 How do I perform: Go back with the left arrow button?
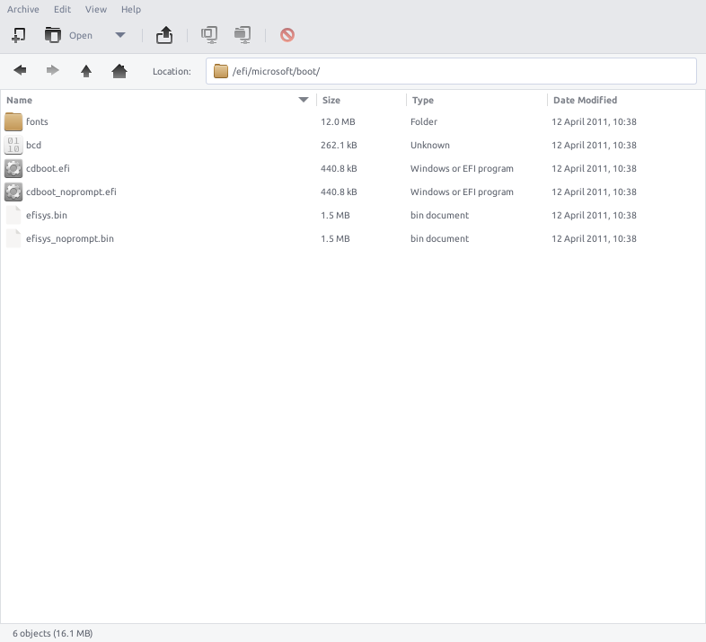point(21,71)
